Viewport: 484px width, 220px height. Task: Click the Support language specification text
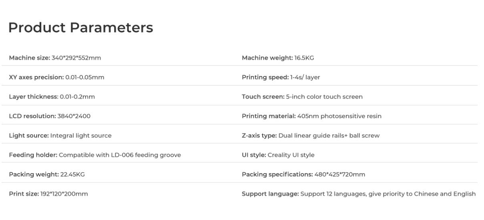[358, 194]
